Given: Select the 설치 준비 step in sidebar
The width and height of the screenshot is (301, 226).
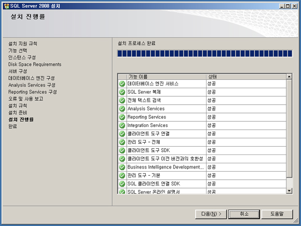Looking at the screenshot, I should [18, 112].
